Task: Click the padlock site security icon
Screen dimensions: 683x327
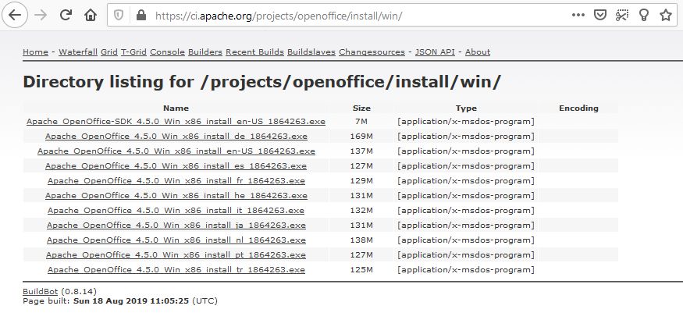Action: [141, 16]
